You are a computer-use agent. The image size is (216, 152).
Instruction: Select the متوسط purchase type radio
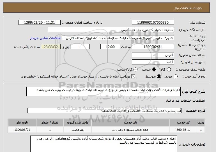[159, 76]
